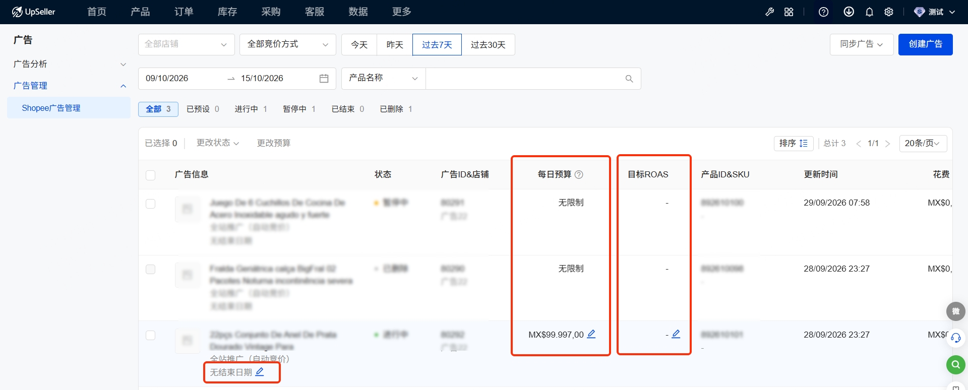
Task: Open the all bidding methods dropdown
Action: click(288, 44)
